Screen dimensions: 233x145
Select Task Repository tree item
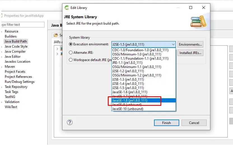(16, 87)
